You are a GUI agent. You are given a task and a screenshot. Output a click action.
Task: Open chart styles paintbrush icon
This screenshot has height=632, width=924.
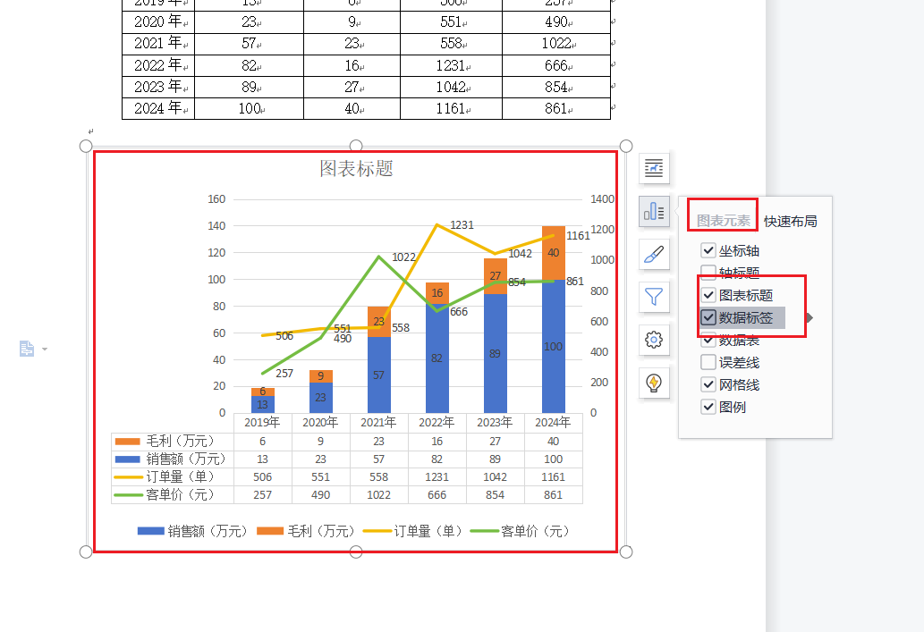click(x=654, y=254)
